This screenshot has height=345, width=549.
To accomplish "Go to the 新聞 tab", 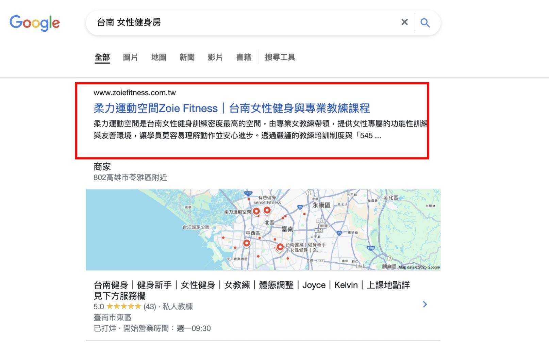I will point(187,57).
